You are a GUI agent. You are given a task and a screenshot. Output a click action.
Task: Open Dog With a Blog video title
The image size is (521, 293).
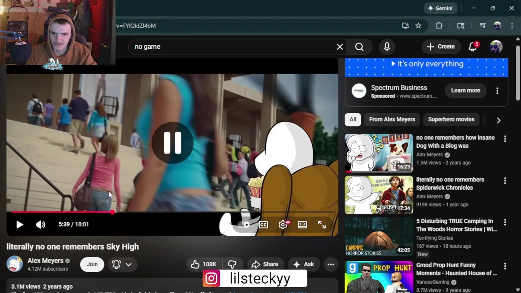[x=455, y=142]
